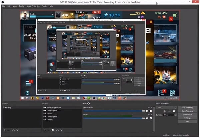This screenshot has height=138, width=200.
Task: Add a new scene with the plus icon
Action: click(x=5, y=130)
